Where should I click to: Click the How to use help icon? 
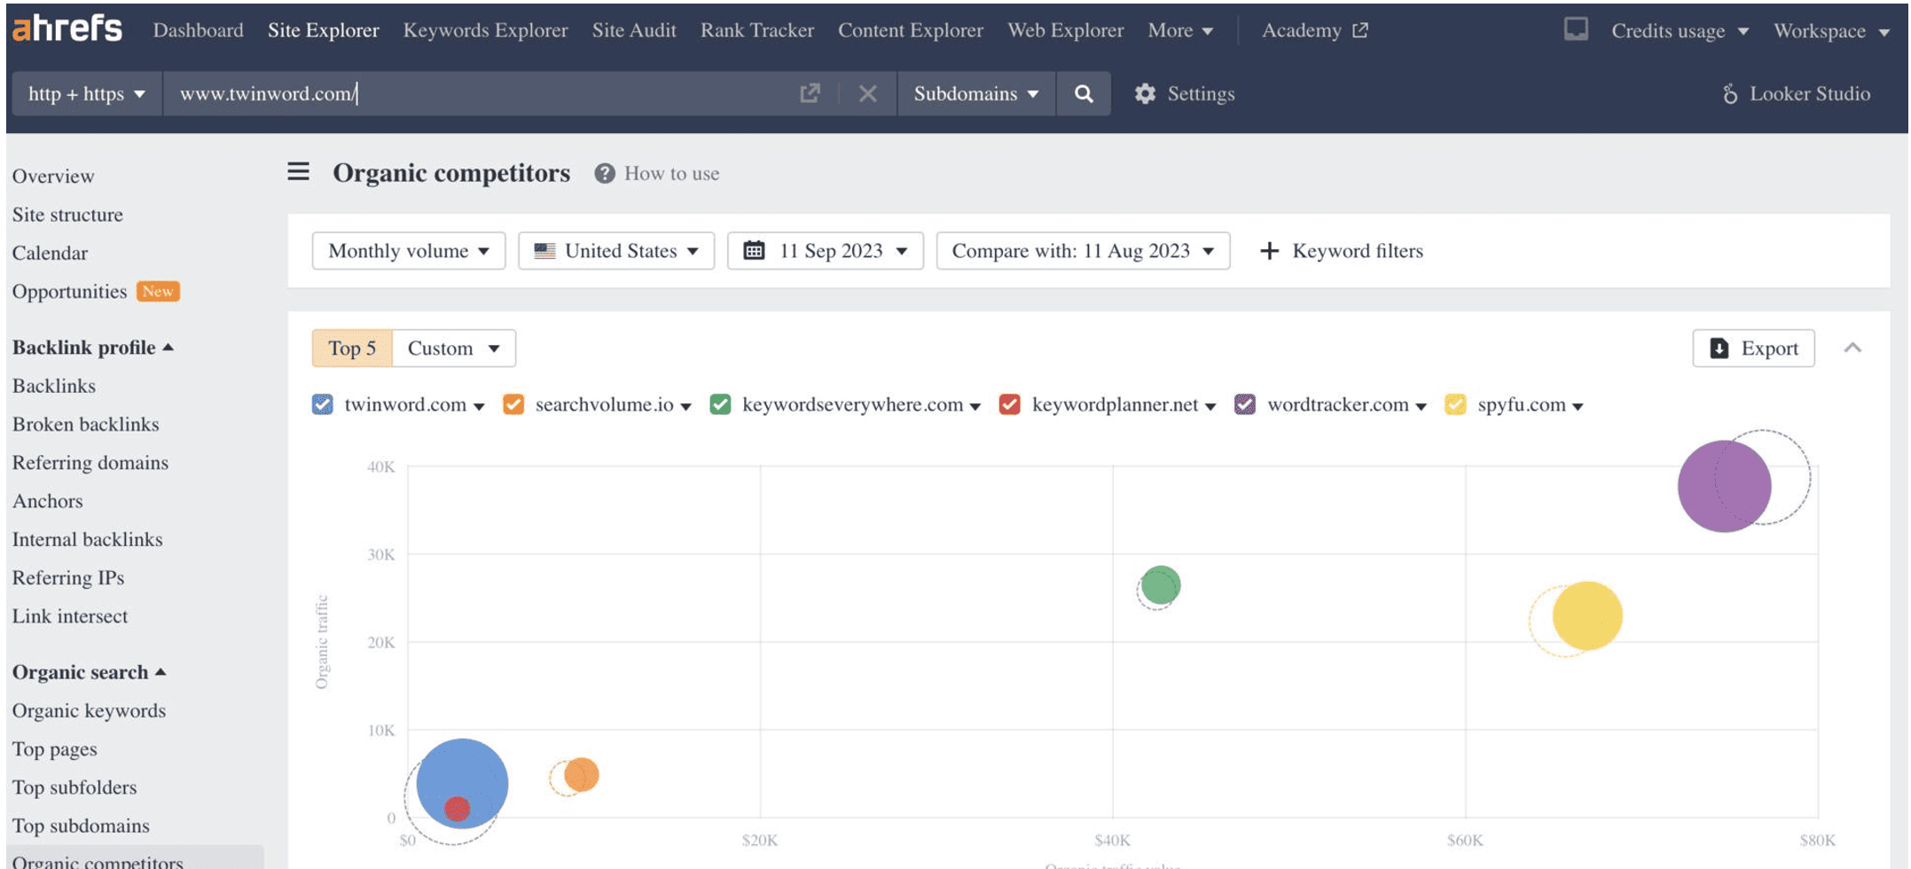coord(605,173)
